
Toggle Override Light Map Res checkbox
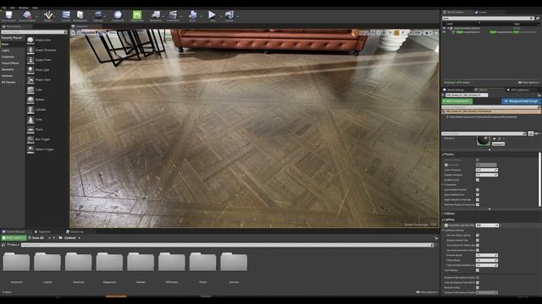coord(446,225)
